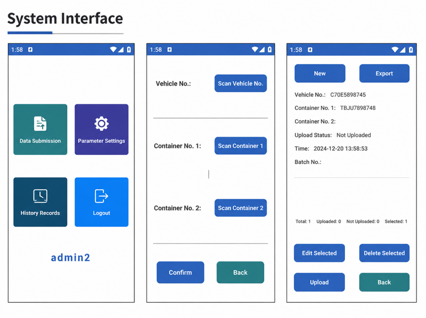Open the Data Submission document icon

40,123
